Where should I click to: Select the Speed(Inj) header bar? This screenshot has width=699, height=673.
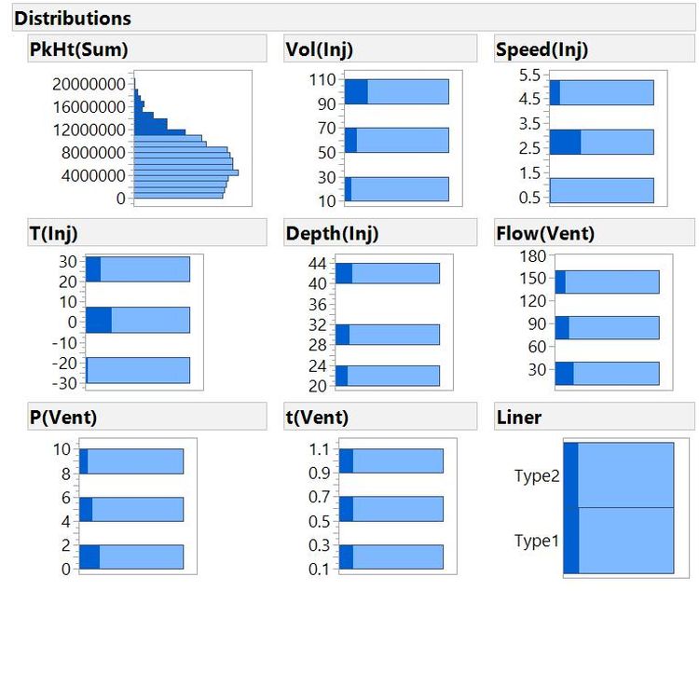542,49
